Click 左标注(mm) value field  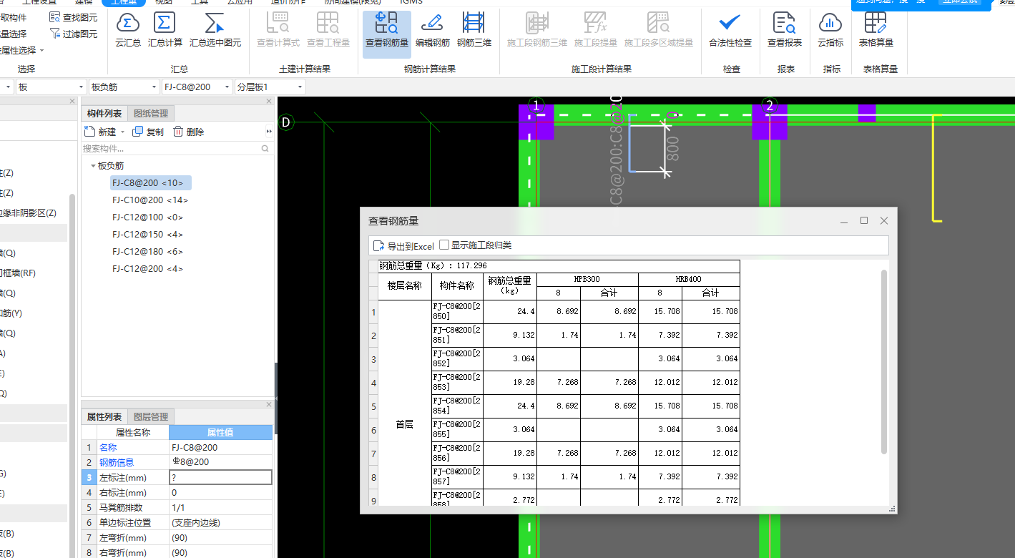[x=220, y=477]
